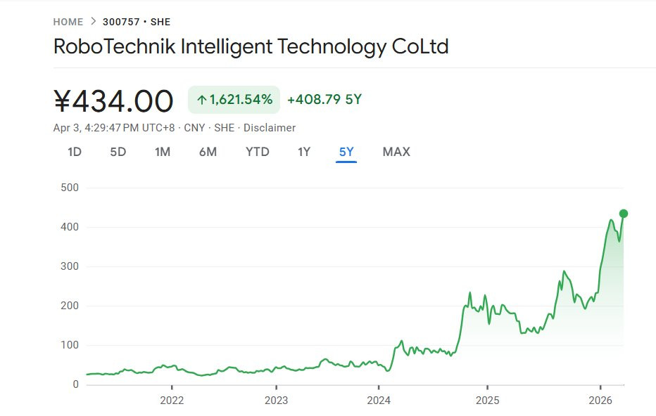Click the breadcrumb chevron arrow
The height and width of the screenshot is (416, 656).
(93, 22)
